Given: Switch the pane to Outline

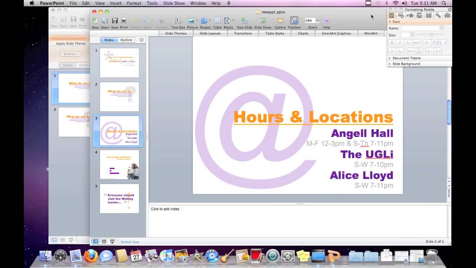Looking at the screenshot, I should click(126, 40).
